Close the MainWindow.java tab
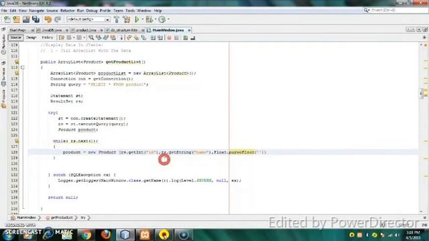The image size is (429, 241). [189, 30]
